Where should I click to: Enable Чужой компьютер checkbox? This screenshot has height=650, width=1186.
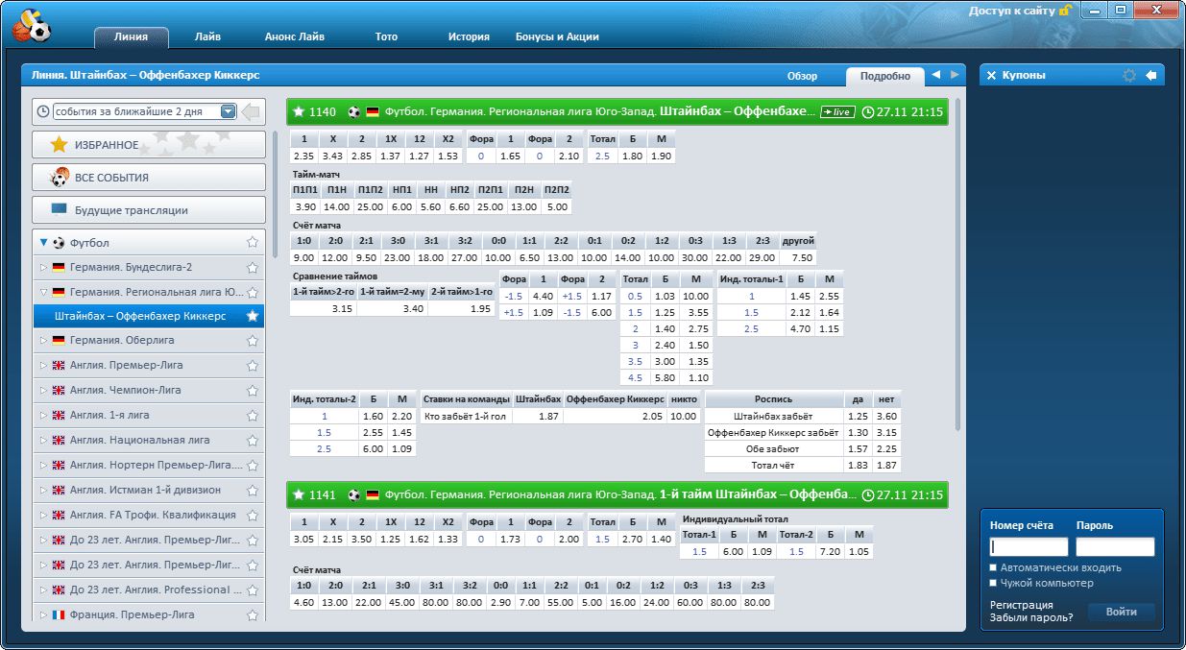point(993,583)
